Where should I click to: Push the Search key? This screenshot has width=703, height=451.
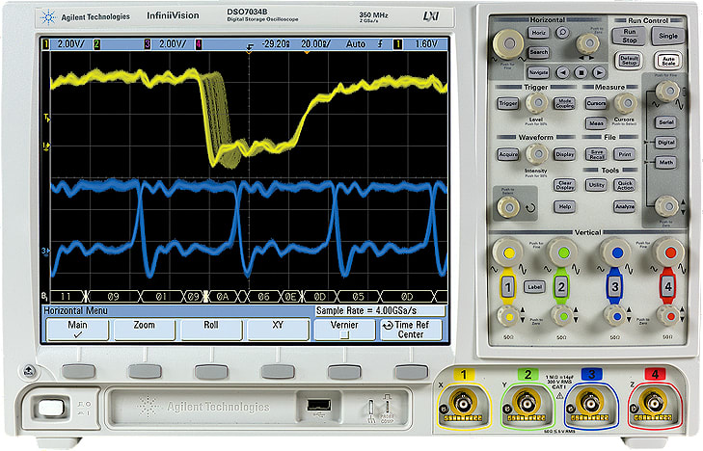(x=538, y=52)
